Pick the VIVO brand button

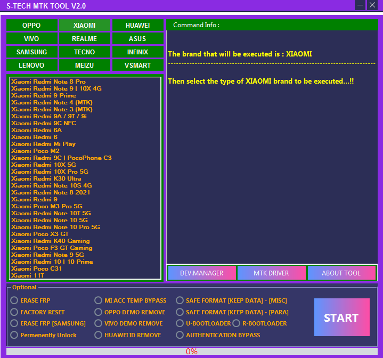(32, 38)
